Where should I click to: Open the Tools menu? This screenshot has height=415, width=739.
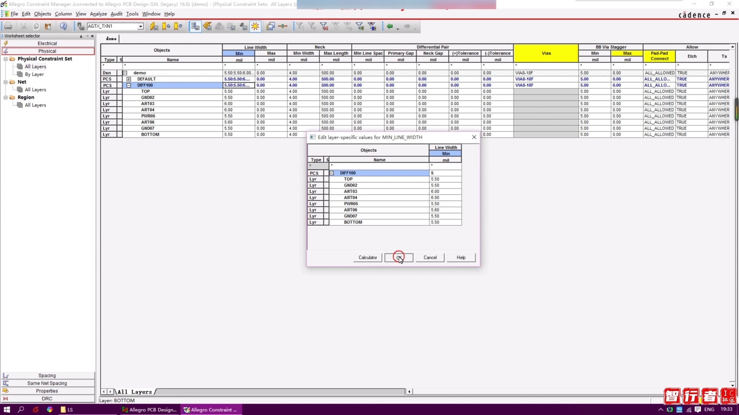[132, 14]
